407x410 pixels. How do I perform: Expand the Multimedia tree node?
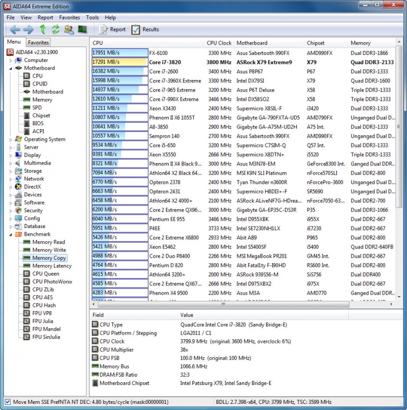[11, 163]
